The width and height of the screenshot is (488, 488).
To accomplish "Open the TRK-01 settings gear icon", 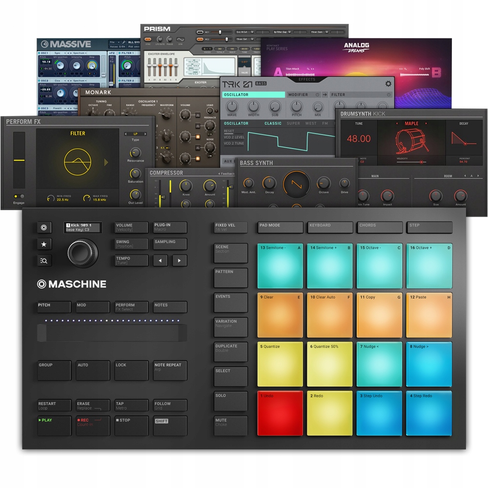I will (387, 83).
